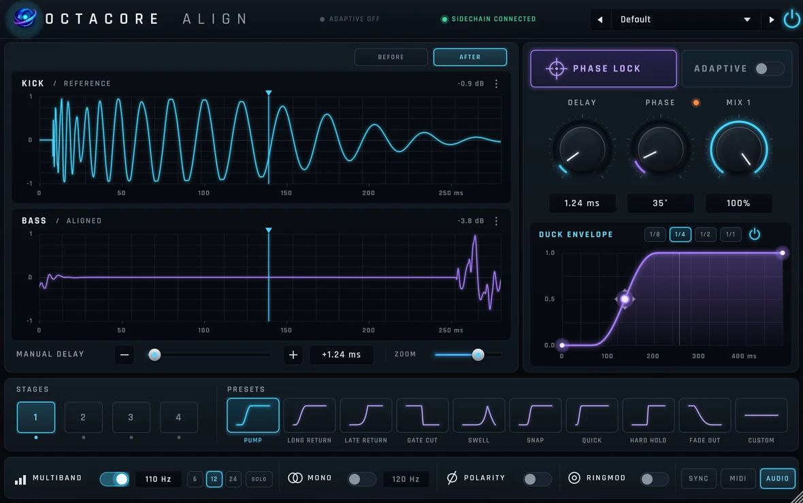The image size is (803, 503).
Task: Choose the Gate Cut preset curve
Action: pos(423,415)
